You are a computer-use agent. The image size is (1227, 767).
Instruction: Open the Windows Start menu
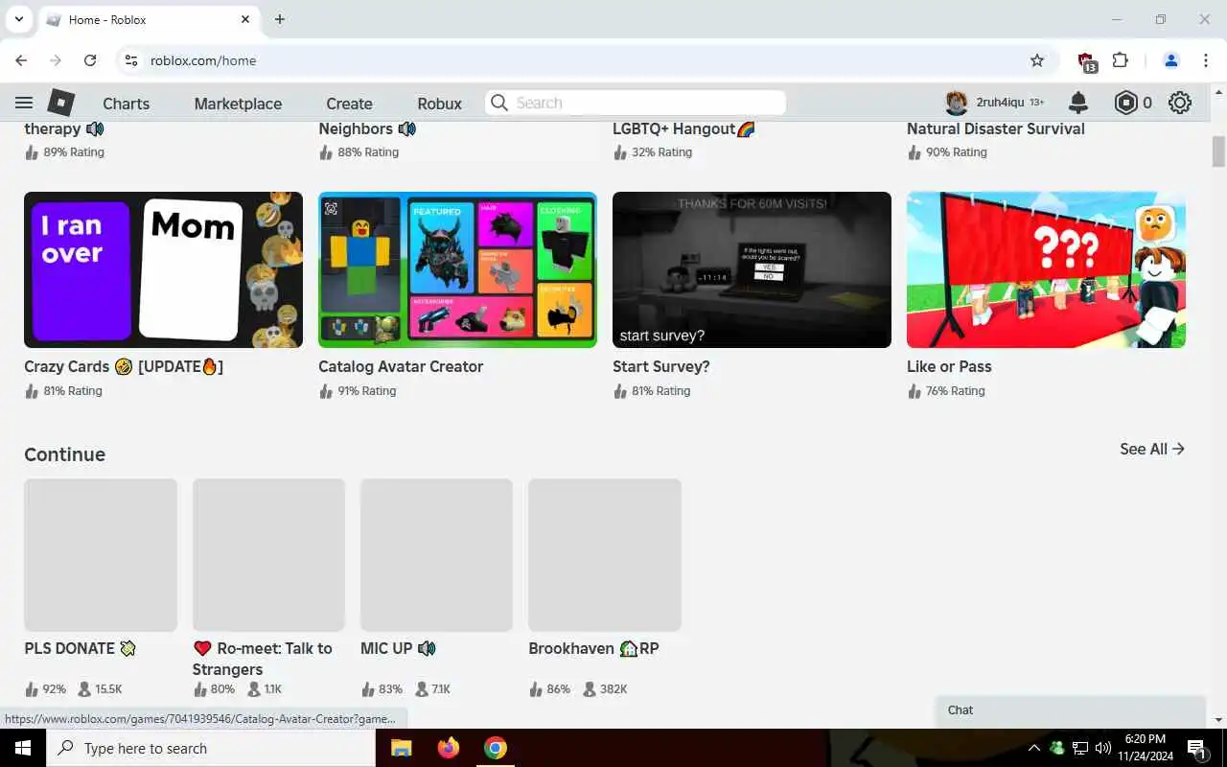(x=23, y=748)
